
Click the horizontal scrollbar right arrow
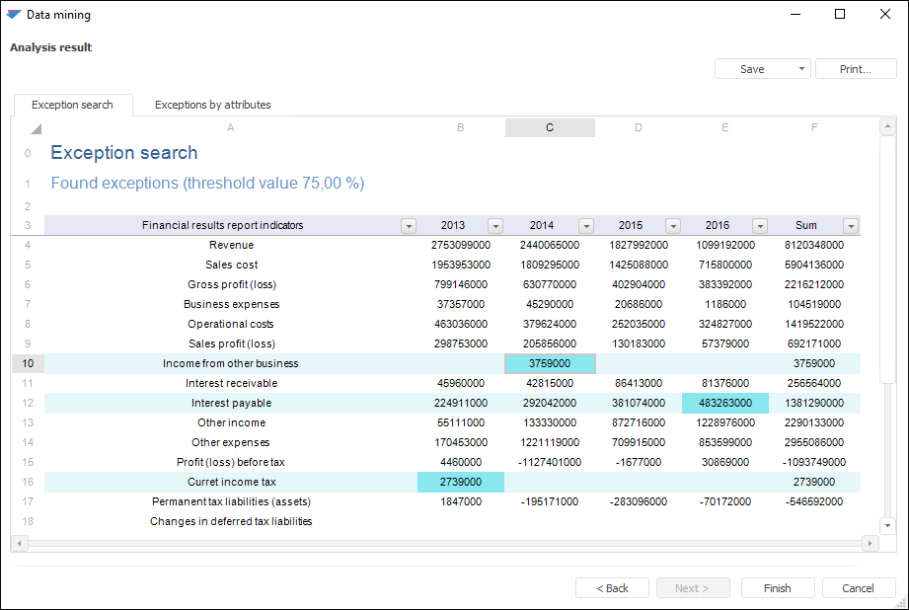point(870,543)
